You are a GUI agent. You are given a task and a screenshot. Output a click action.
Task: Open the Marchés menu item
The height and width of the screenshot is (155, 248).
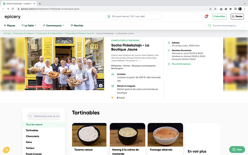77,25
